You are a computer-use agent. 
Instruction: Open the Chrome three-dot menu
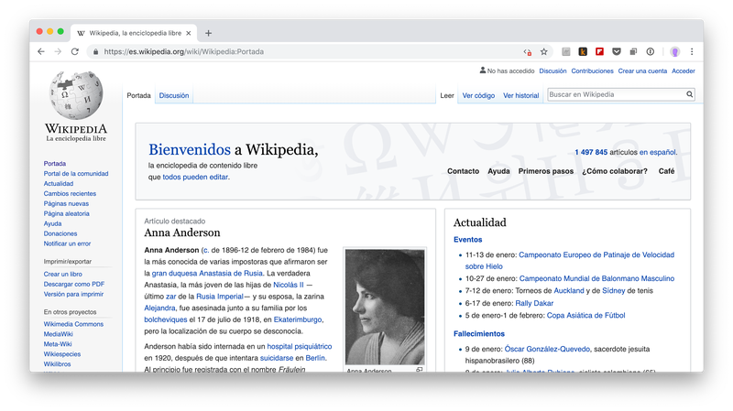(x=692, y=52)
